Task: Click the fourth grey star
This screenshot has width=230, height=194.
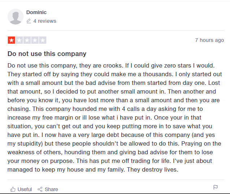Action: tap(35, 40)
